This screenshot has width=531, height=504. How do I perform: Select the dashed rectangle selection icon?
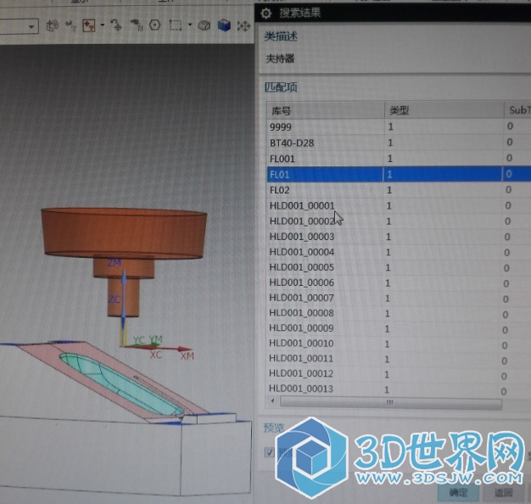coord(176,25)
